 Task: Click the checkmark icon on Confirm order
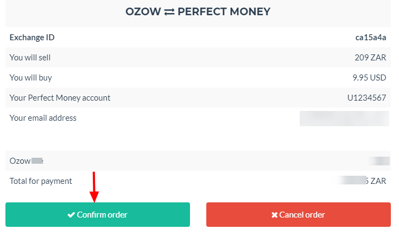[71, 215]
